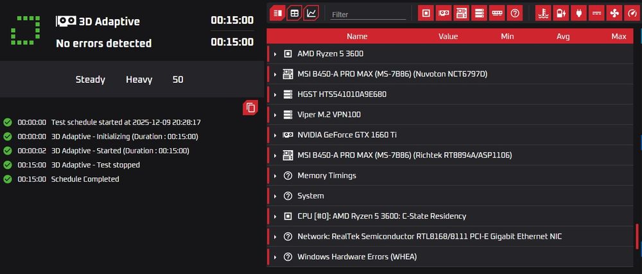Viewport: 642px width, 274px height.
Task: Click the CPU chip icon on Ryzen 5 3600 row
Action: (x=288, y=53)
